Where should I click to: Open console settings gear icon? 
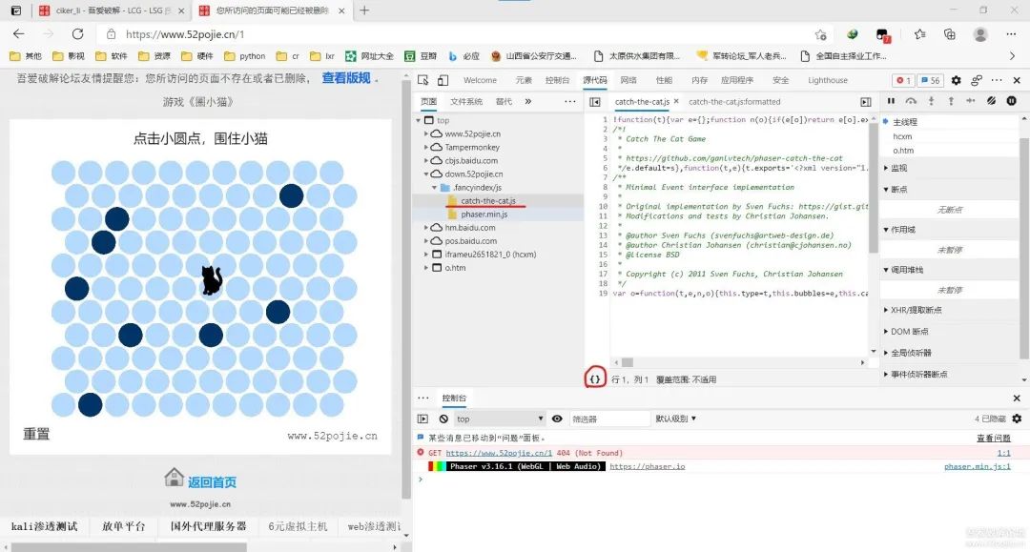(x=1017, y=419)
